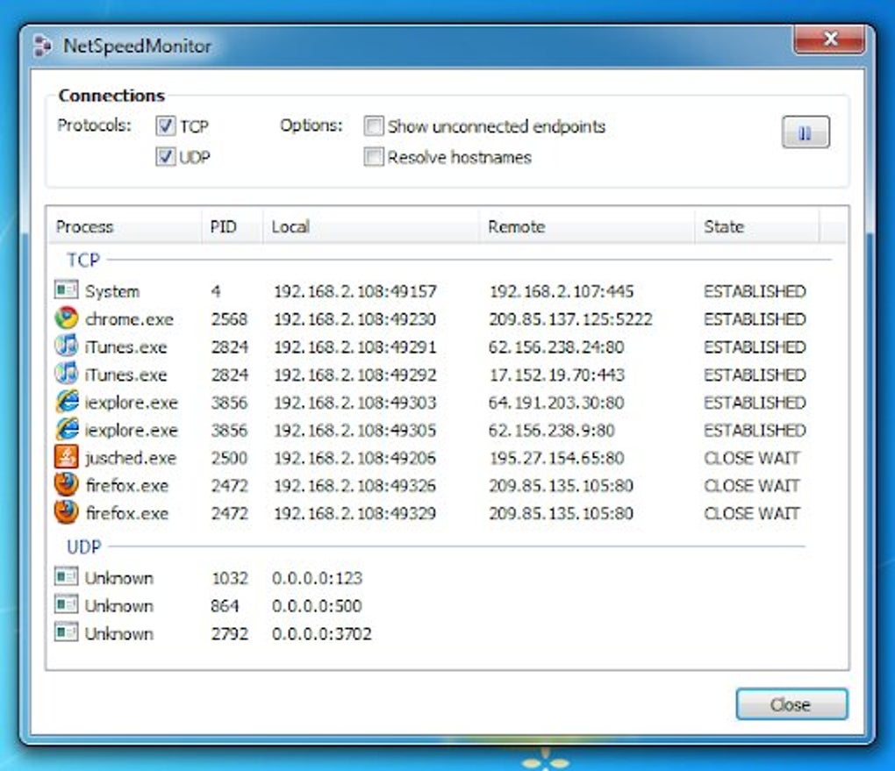Click ESTABLISHED state in the System row
The height and width of the screenshot is (771, 895).
pyautogui.click(x=755, y=291)
